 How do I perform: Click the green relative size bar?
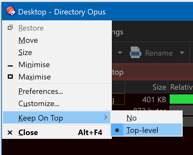(x=181, y=99)
